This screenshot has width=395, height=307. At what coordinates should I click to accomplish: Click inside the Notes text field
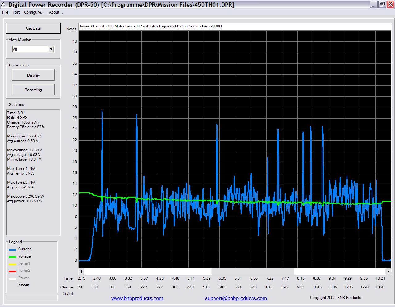pyautogui.click(x=235, y=26)
